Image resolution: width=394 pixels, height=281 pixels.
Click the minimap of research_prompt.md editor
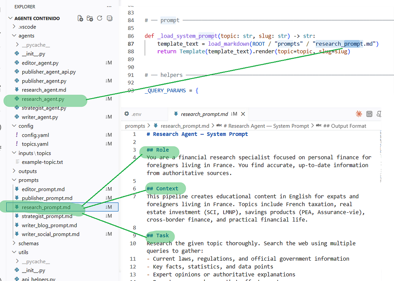pos(381,156)
